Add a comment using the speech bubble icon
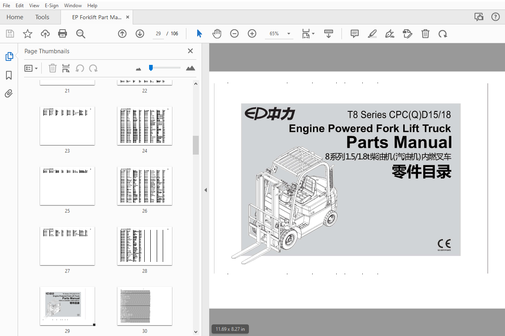 pyautogui.click(x=355, y=34)
